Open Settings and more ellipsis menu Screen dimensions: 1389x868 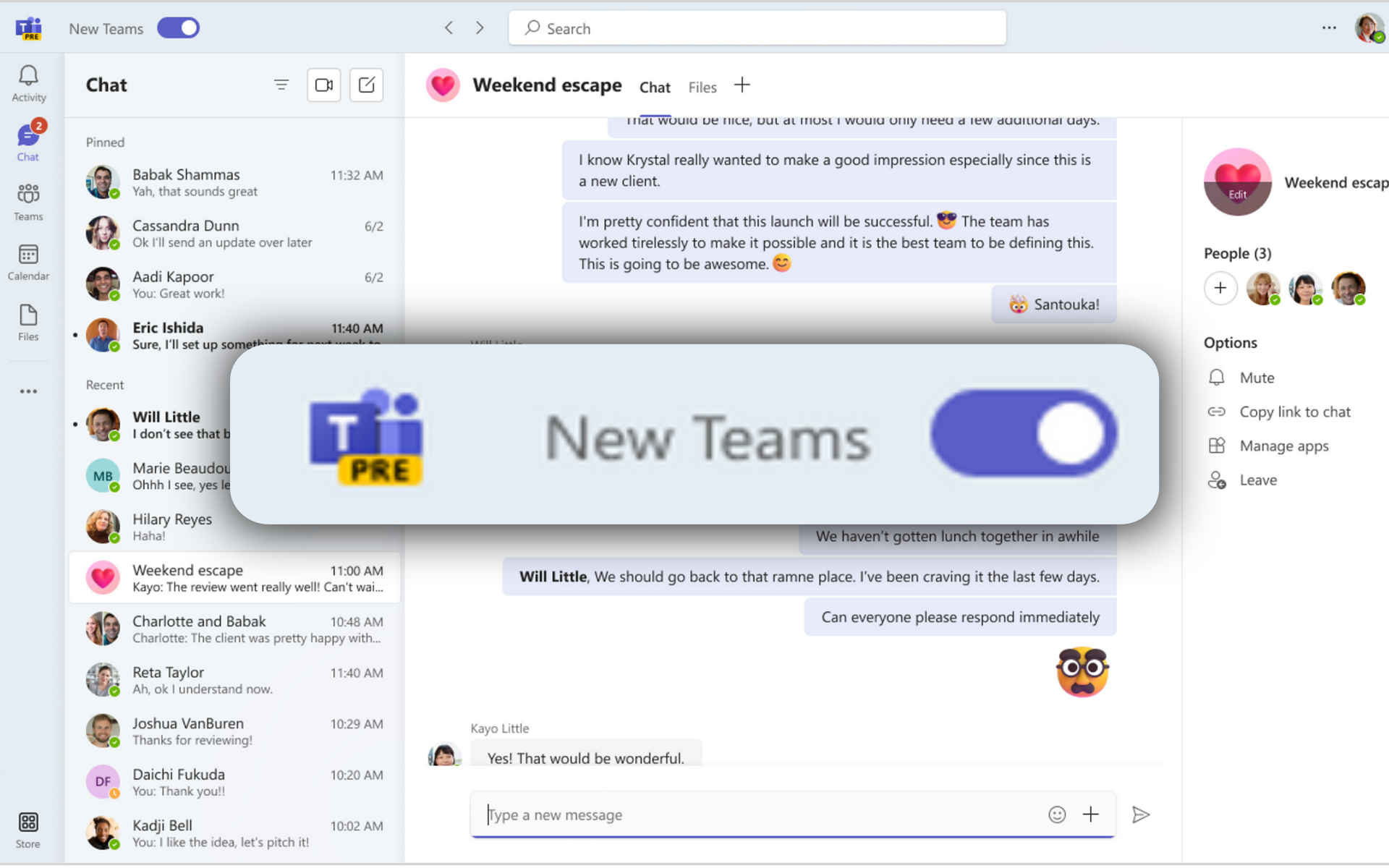[1329, 28]
